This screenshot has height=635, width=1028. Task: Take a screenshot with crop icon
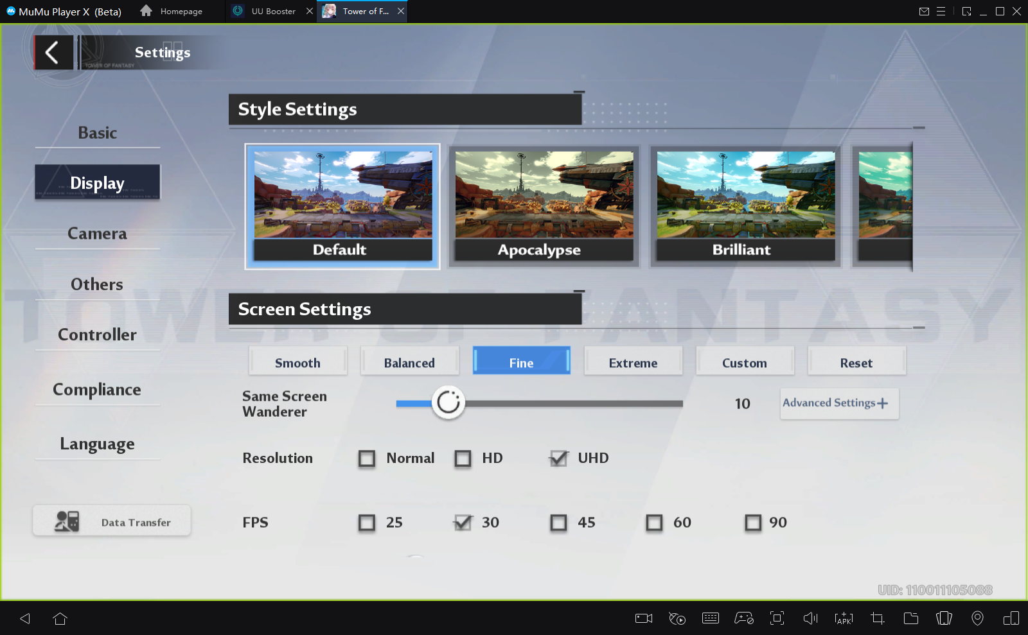click(x=878, y=618)
